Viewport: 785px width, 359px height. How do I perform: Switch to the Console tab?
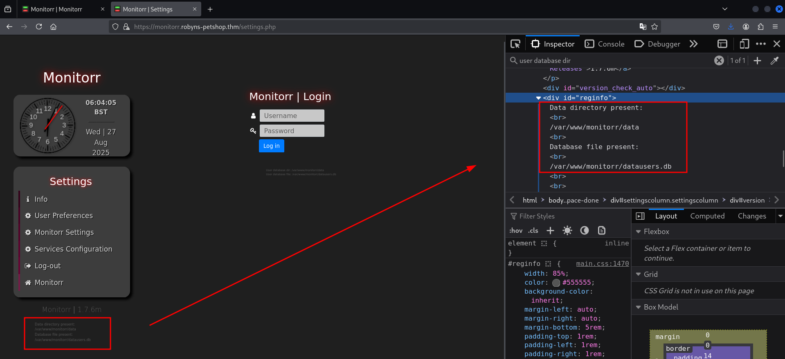605,44
